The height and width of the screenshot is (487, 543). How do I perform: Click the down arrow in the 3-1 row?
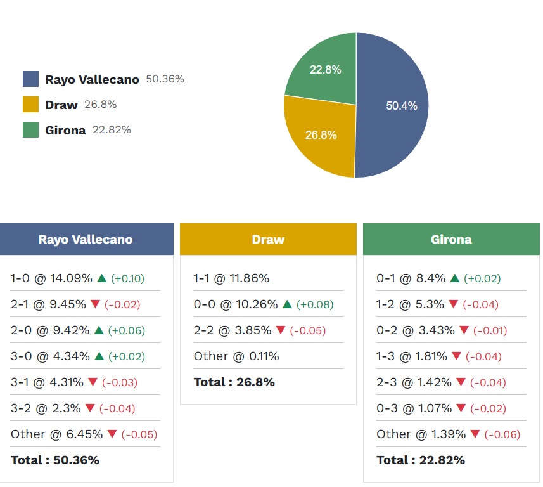93,382
